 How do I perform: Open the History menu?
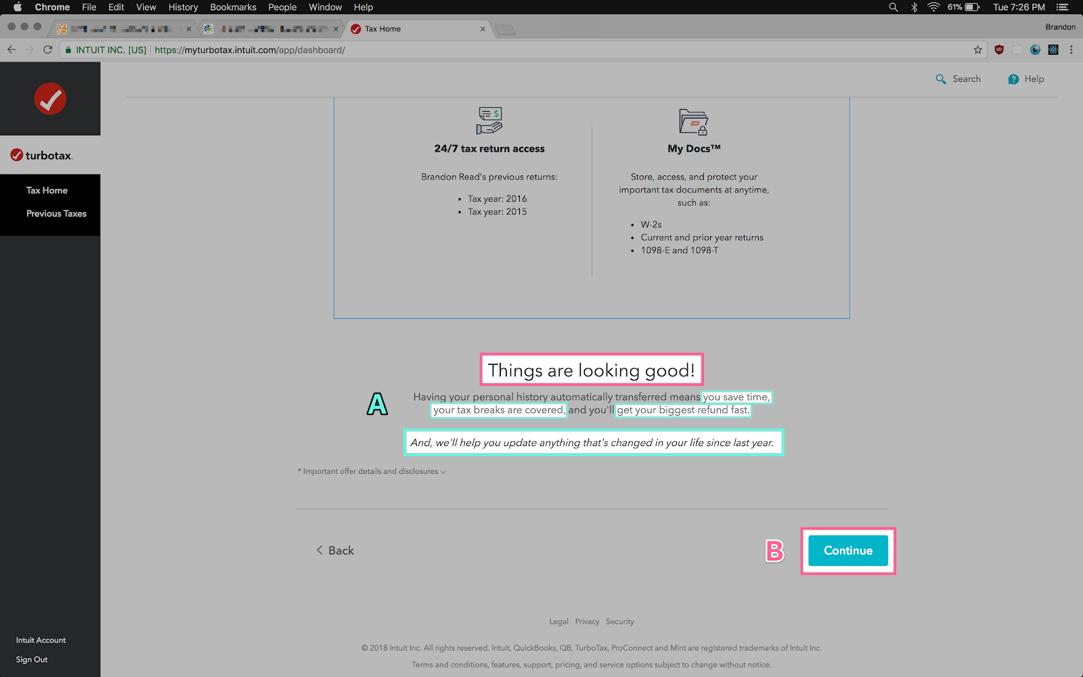coord(183,7)
